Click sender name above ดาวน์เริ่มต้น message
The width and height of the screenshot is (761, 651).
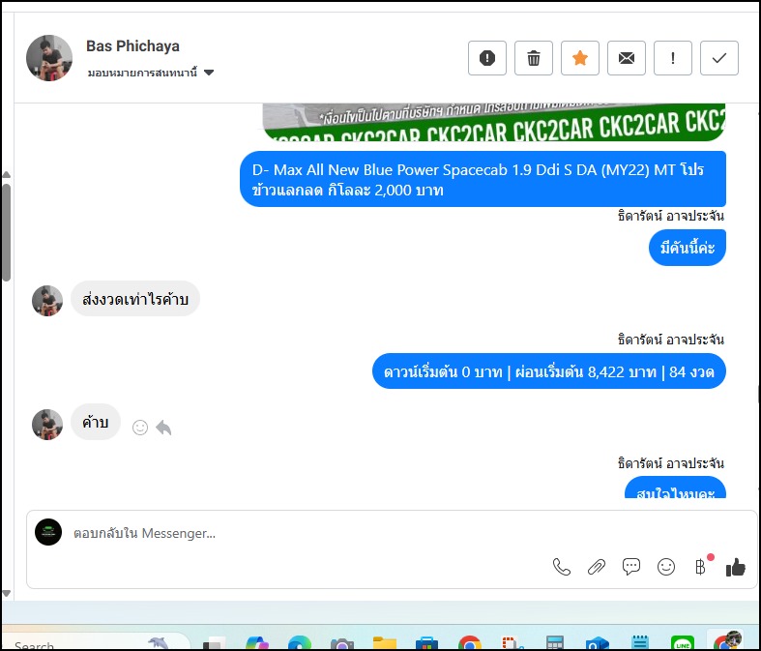pyautogui.click(x=671, y=340)
